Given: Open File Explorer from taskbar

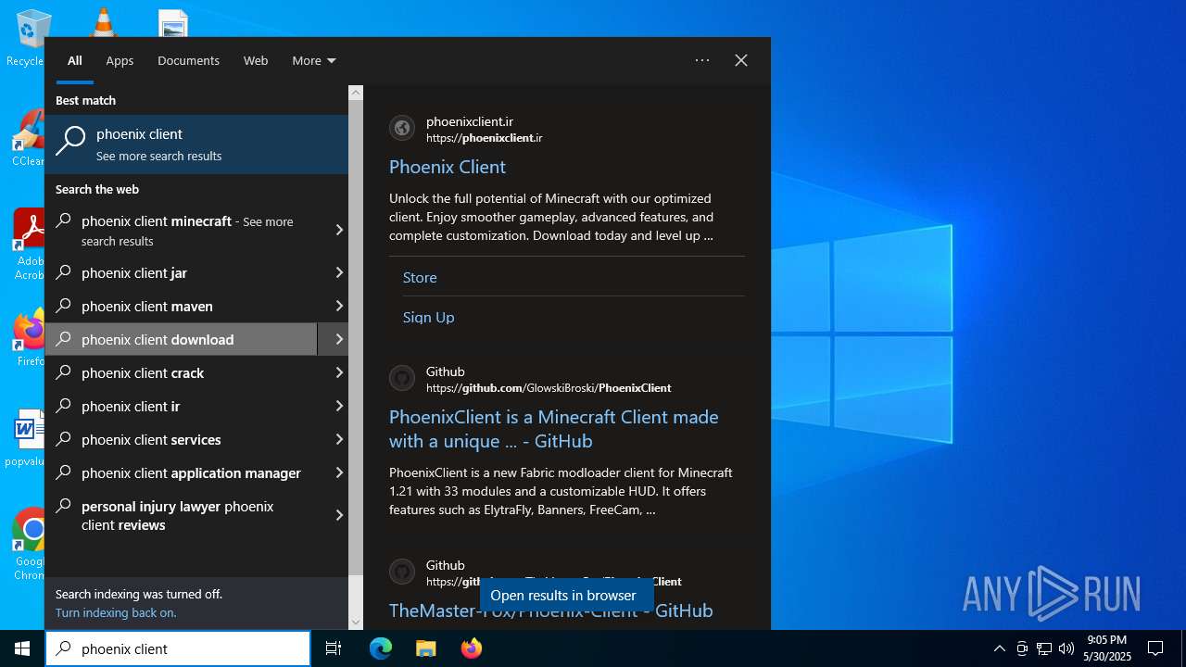Looking at the screenshot, I should (x=425, y=648).
